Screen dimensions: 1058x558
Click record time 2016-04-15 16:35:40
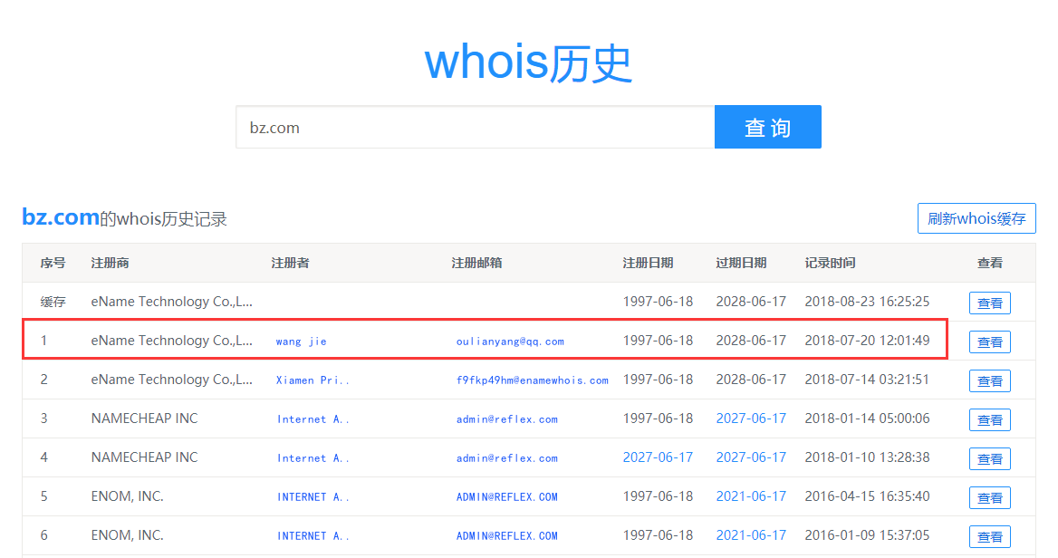tap(867, 496)
